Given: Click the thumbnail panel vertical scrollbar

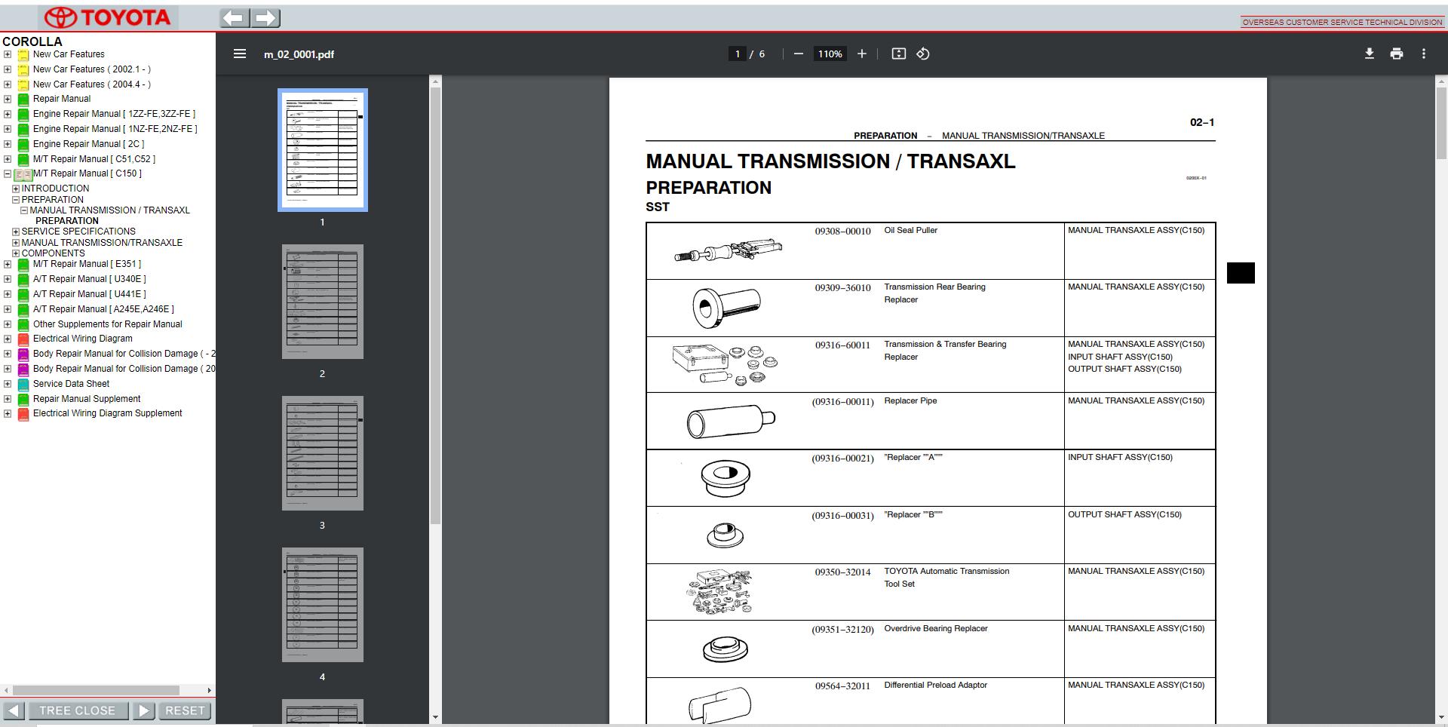Looking at the screenshot, I should pyautogui.click(x=435, y=305).
